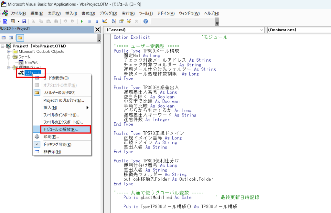Toggle Folders view button in project pane

[x=20, y=38]
